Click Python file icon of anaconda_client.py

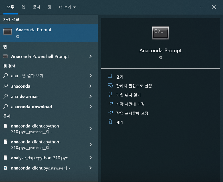(5, 168)
